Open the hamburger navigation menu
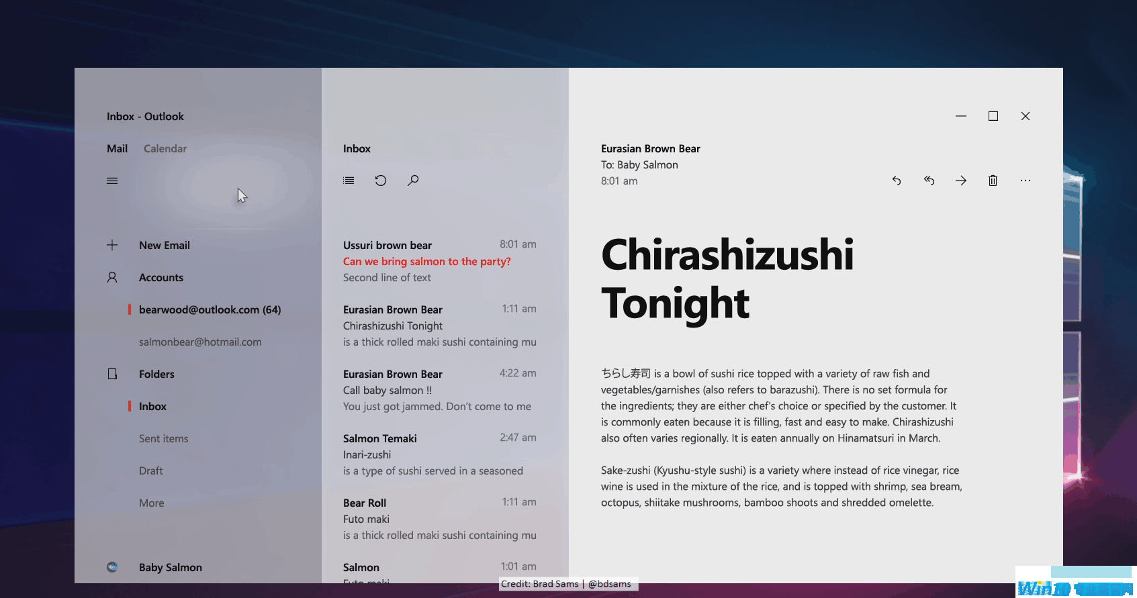Screen dimensions: 1137x598 [112, 181]
